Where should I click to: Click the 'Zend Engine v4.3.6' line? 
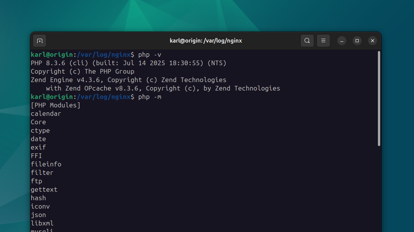(129, 80)
